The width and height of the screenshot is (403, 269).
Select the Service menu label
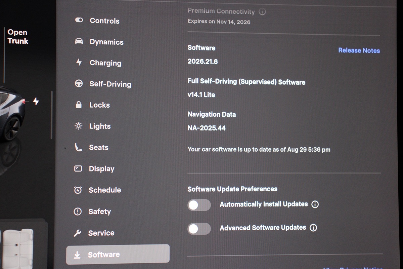101,233
